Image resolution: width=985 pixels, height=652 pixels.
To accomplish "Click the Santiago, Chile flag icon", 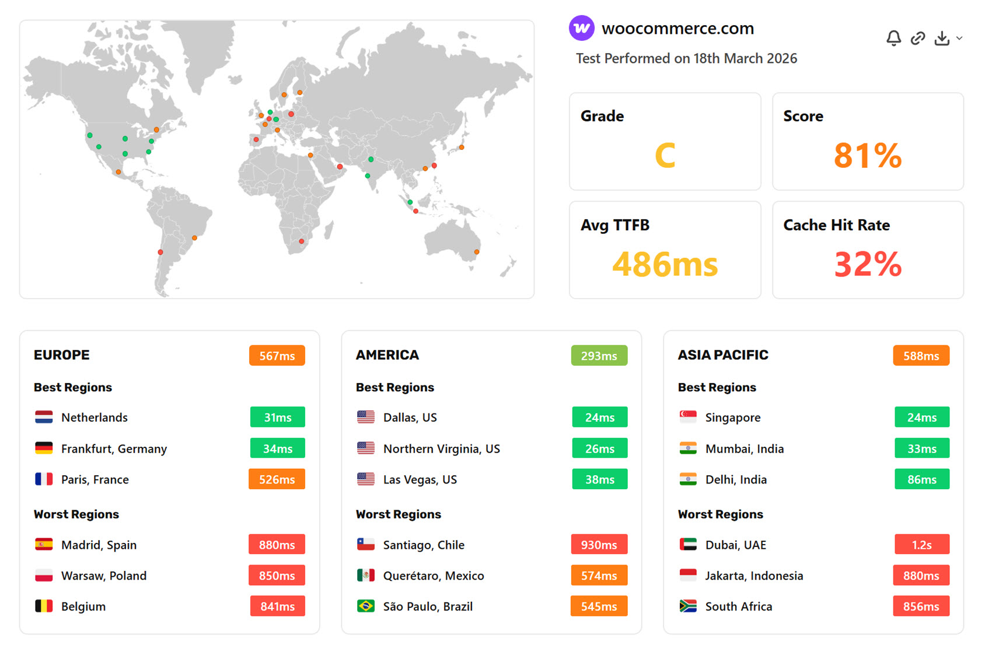I will (x=366, y=545).
